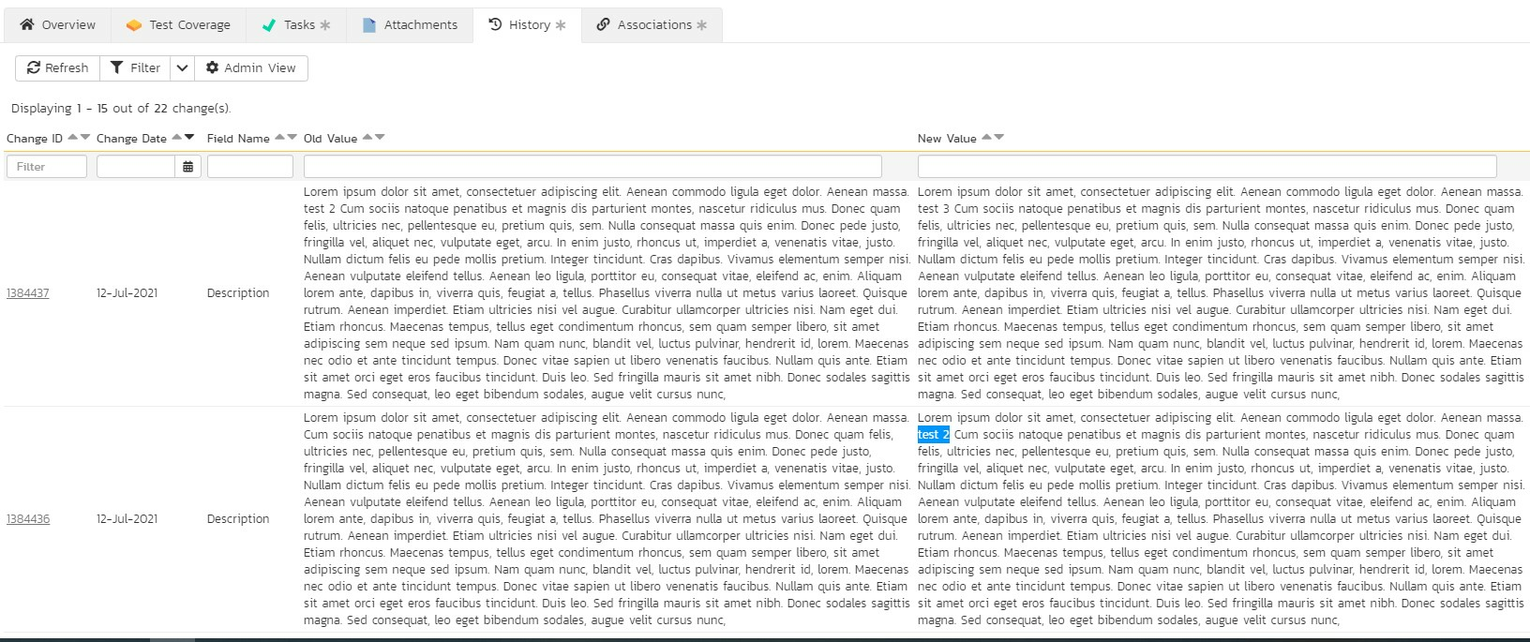Sort Old Value descending arrow

[380, 138]
